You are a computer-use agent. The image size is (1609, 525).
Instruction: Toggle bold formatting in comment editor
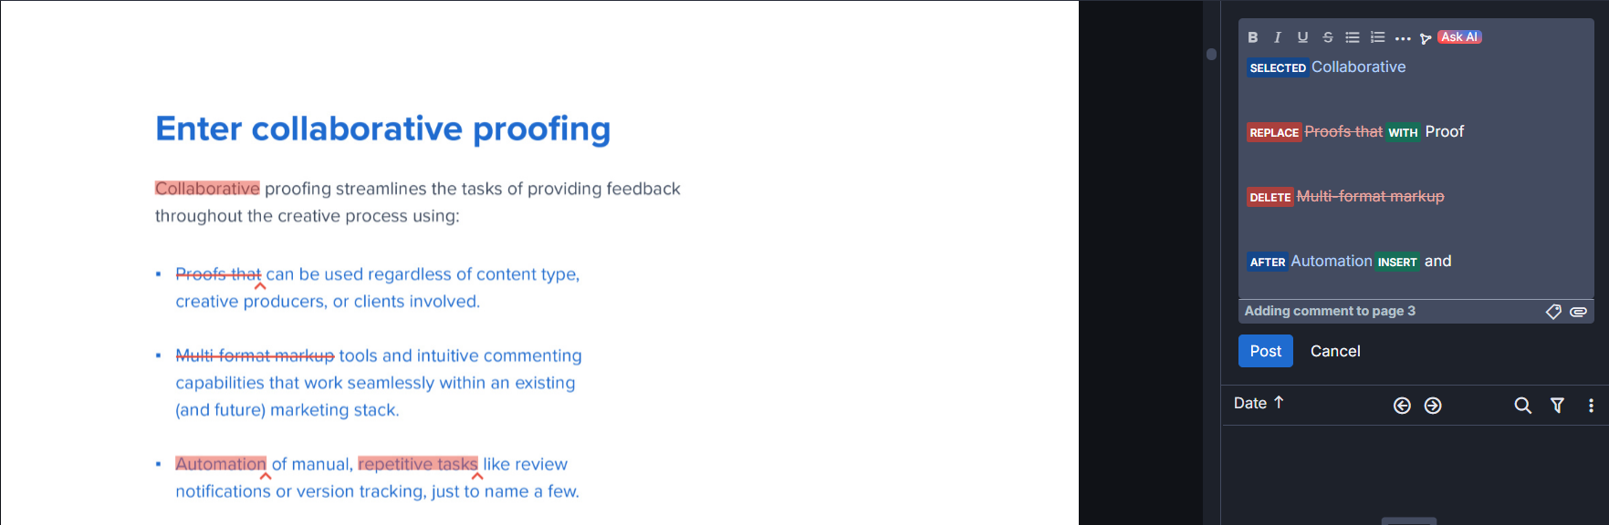1253,37
